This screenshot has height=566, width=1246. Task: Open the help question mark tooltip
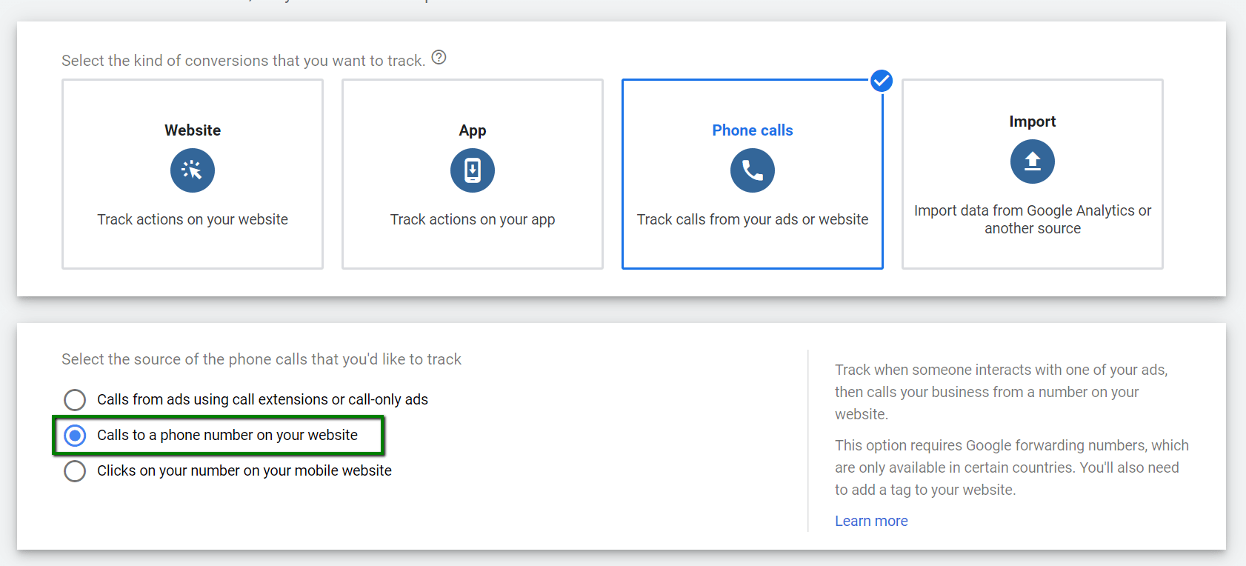pos(439,58)
